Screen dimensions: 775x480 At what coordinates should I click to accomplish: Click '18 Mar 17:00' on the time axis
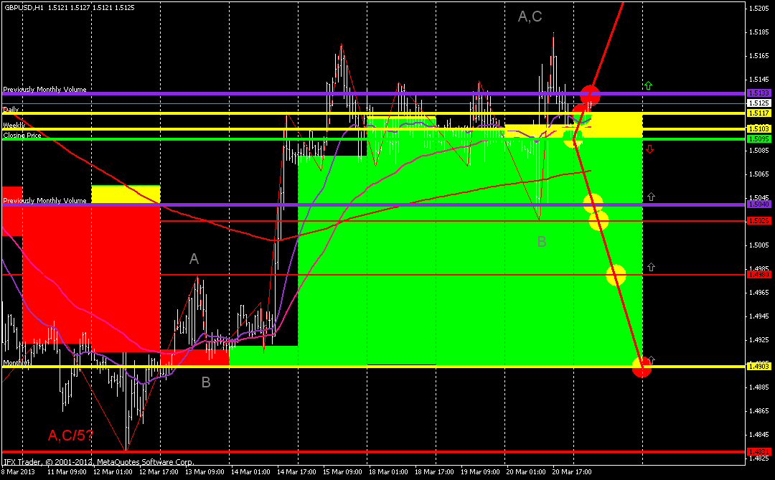[x=435, y=471]
